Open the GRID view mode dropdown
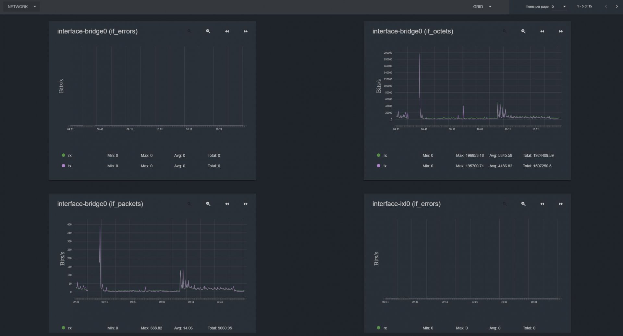Viewport: 623px width, 336px height. 482,6
